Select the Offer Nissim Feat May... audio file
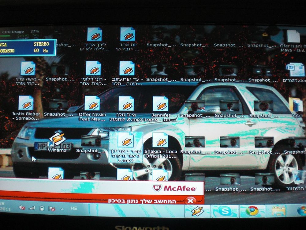 pyautogui.click(x=92, y=109)
